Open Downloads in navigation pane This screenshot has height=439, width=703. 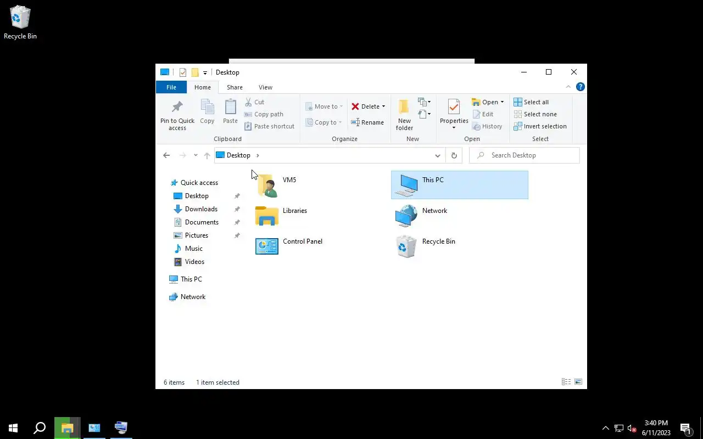pos(201,209)
